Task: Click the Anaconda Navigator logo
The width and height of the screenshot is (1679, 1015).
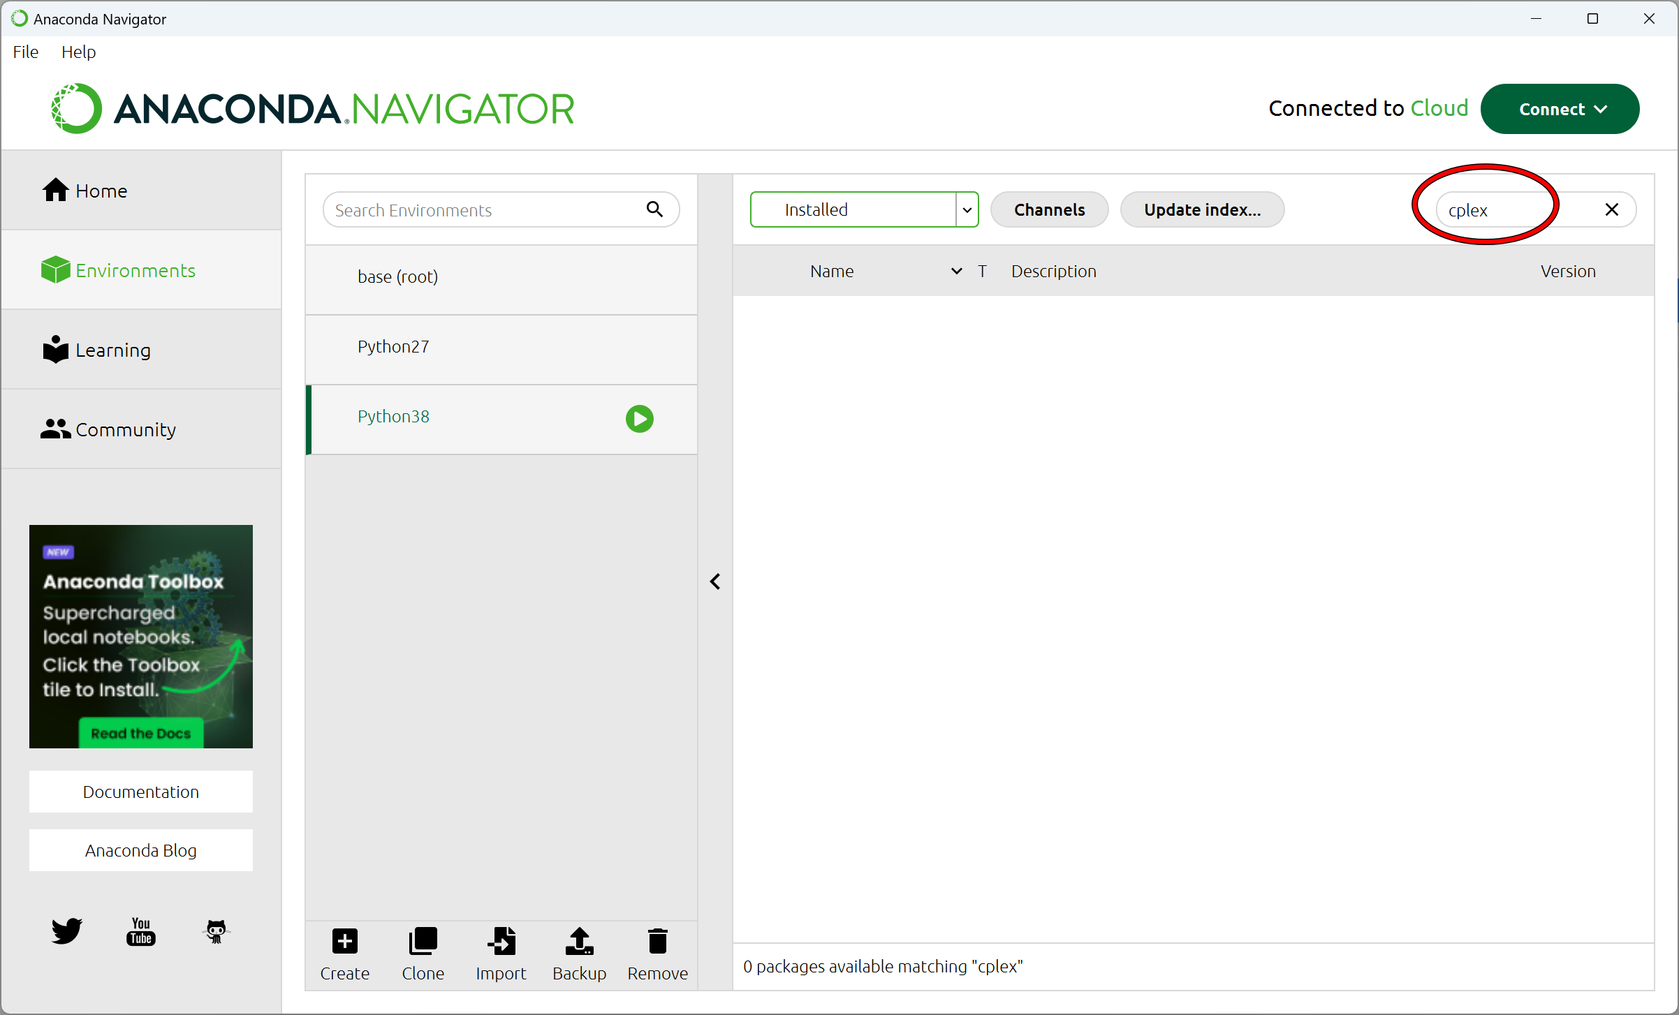Action: click(312, 109)
